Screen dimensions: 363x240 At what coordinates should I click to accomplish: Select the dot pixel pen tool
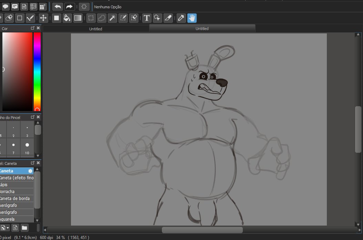(x=30, y=18)
